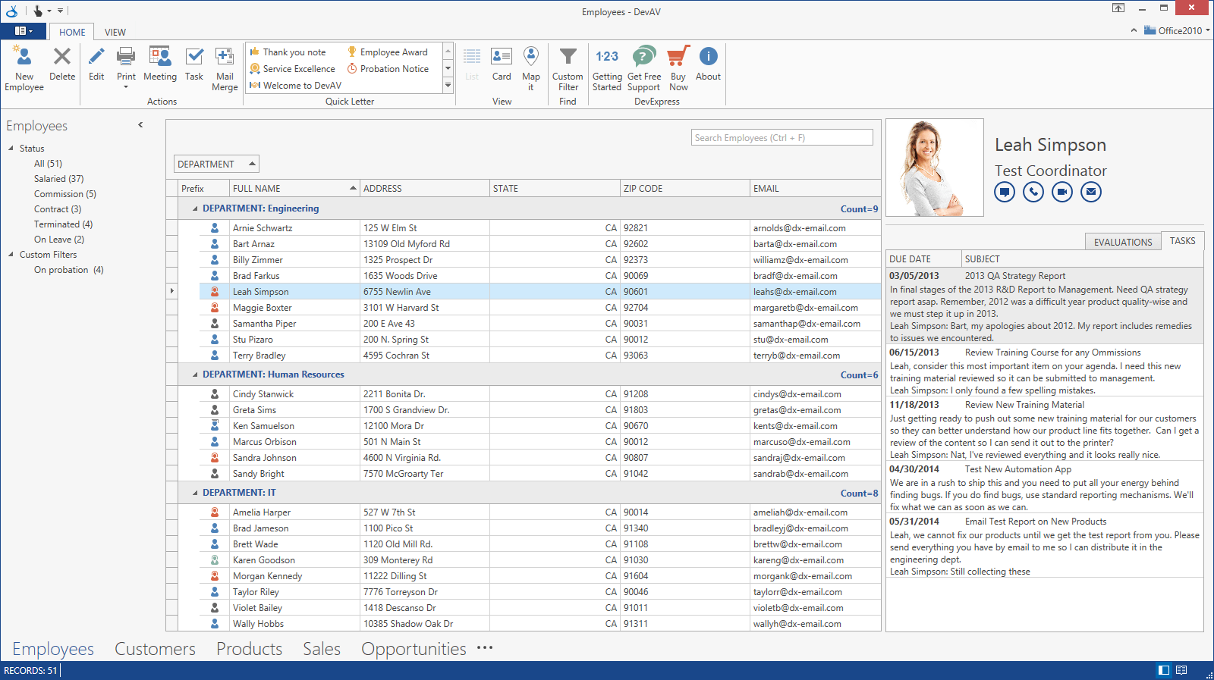Open the EVALUATIONS tab
Viewport: 1214px width, 680px height.
tap(1122, 242)
